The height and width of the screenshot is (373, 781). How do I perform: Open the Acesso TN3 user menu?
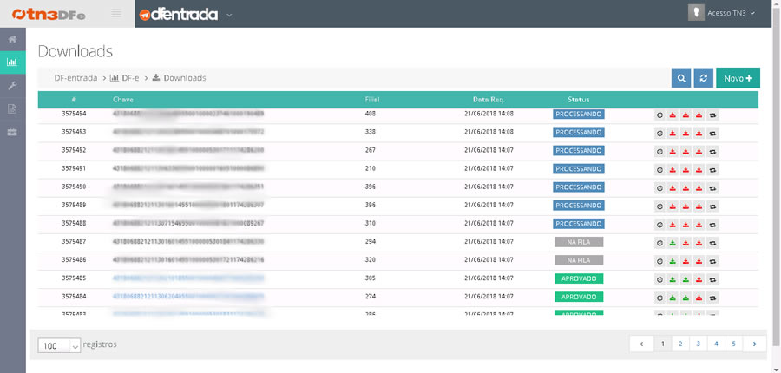click(722, 14)
